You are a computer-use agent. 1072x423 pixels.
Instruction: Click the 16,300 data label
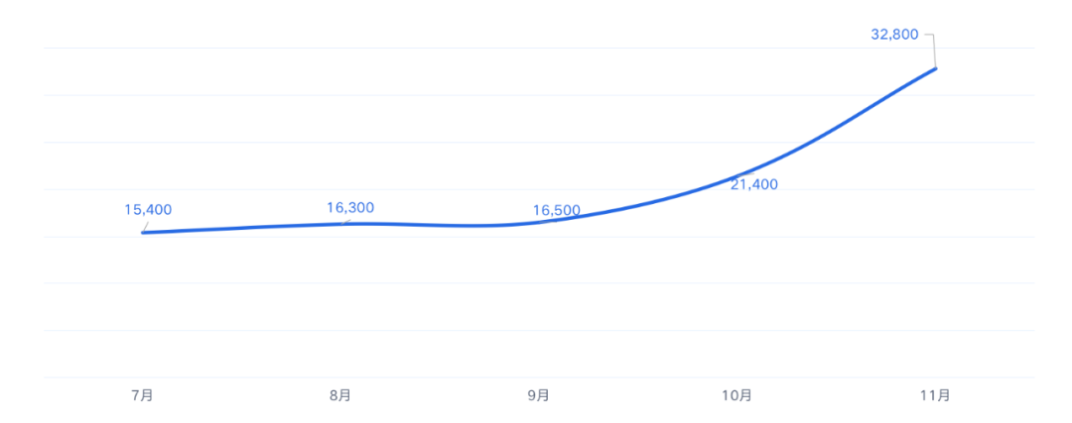[x=350, y=208]
